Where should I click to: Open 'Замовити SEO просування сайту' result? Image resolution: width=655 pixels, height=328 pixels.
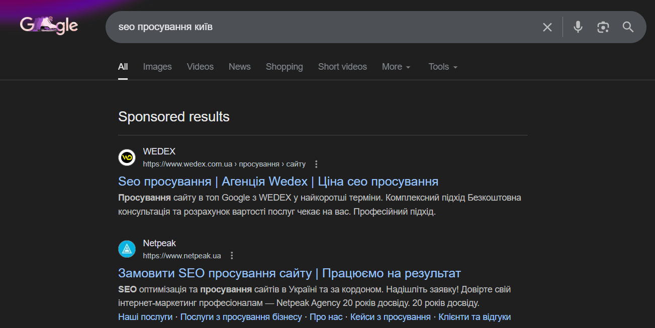click(x=289, y=273)
